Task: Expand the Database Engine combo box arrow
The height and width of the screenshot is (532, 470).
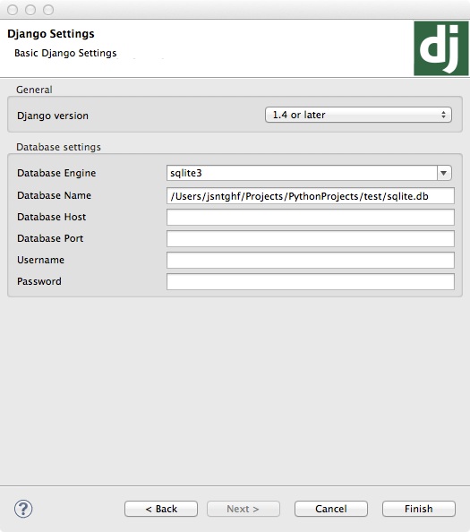Action: point(444,173)
